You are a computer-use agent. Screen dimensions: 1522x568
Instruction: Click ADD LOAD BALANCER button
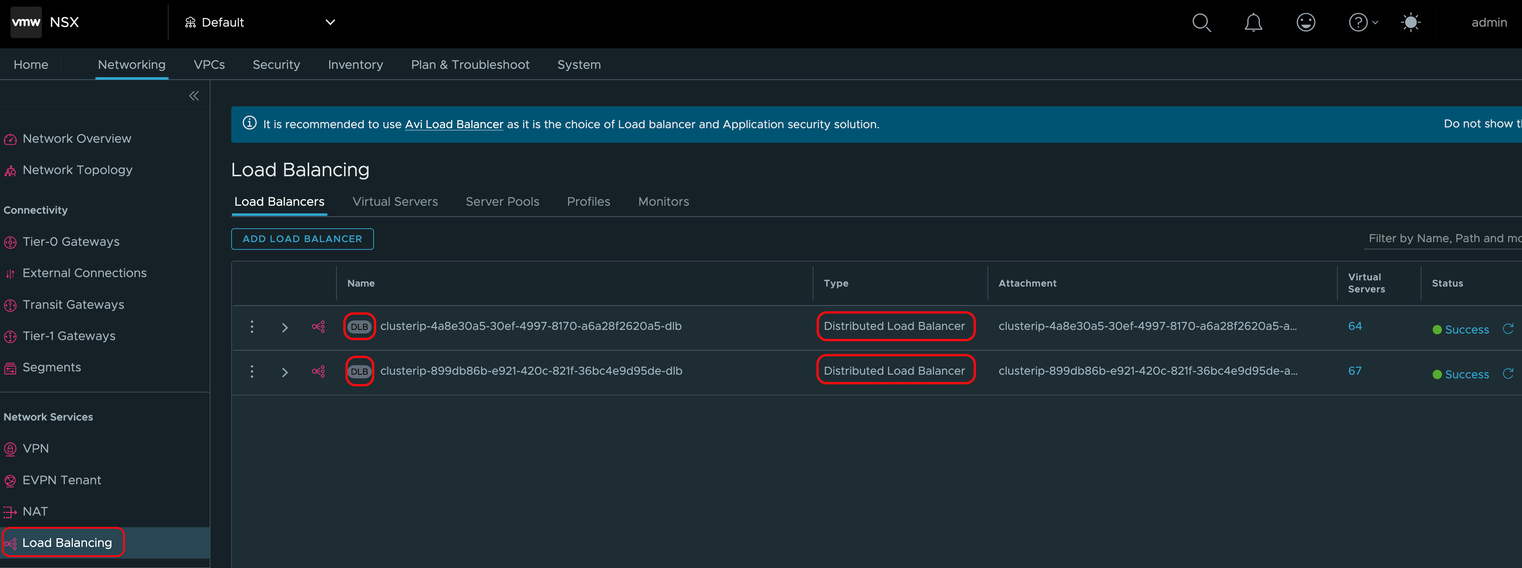pyautogui.click(x=302, y=239)
